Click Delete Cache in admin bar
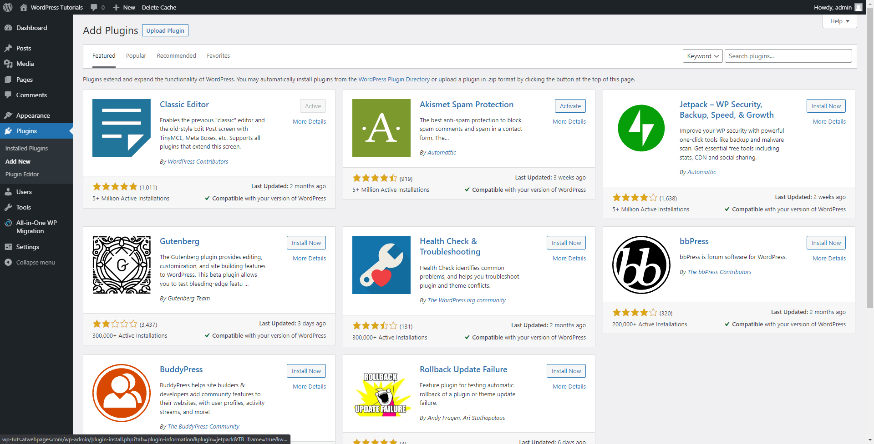The width and height of the screenshot is (874, 444). (x=159, y=7)
